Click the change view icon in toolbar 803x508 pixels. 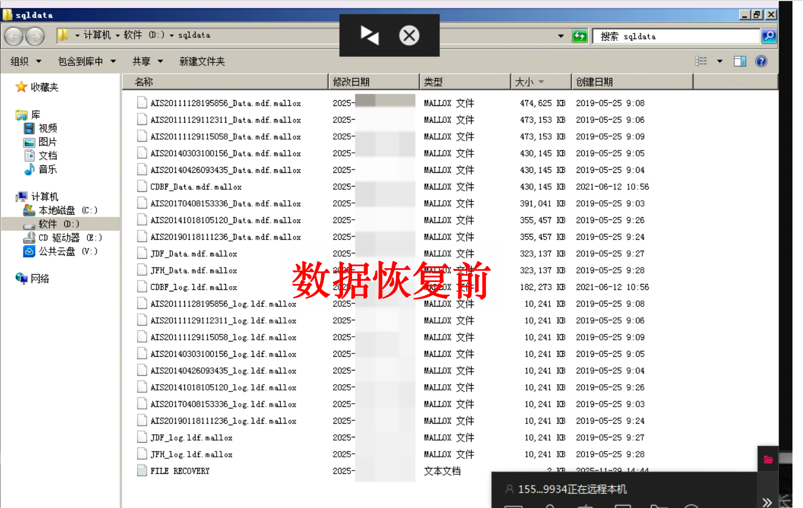click(x=701, y=61)
